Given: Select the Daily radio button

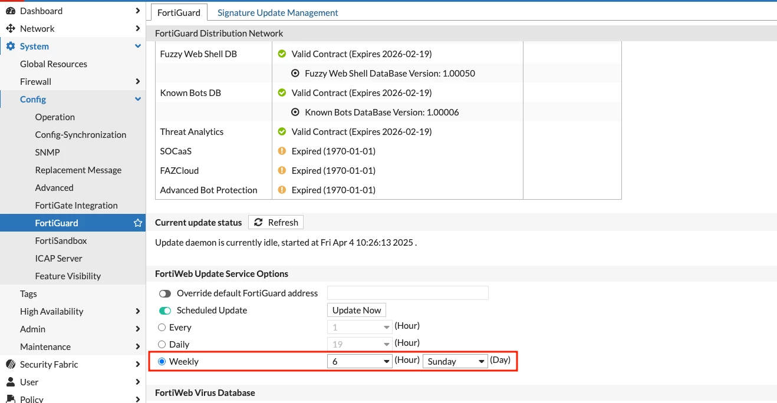Looking at the screenshot, I should pos(162,344).
